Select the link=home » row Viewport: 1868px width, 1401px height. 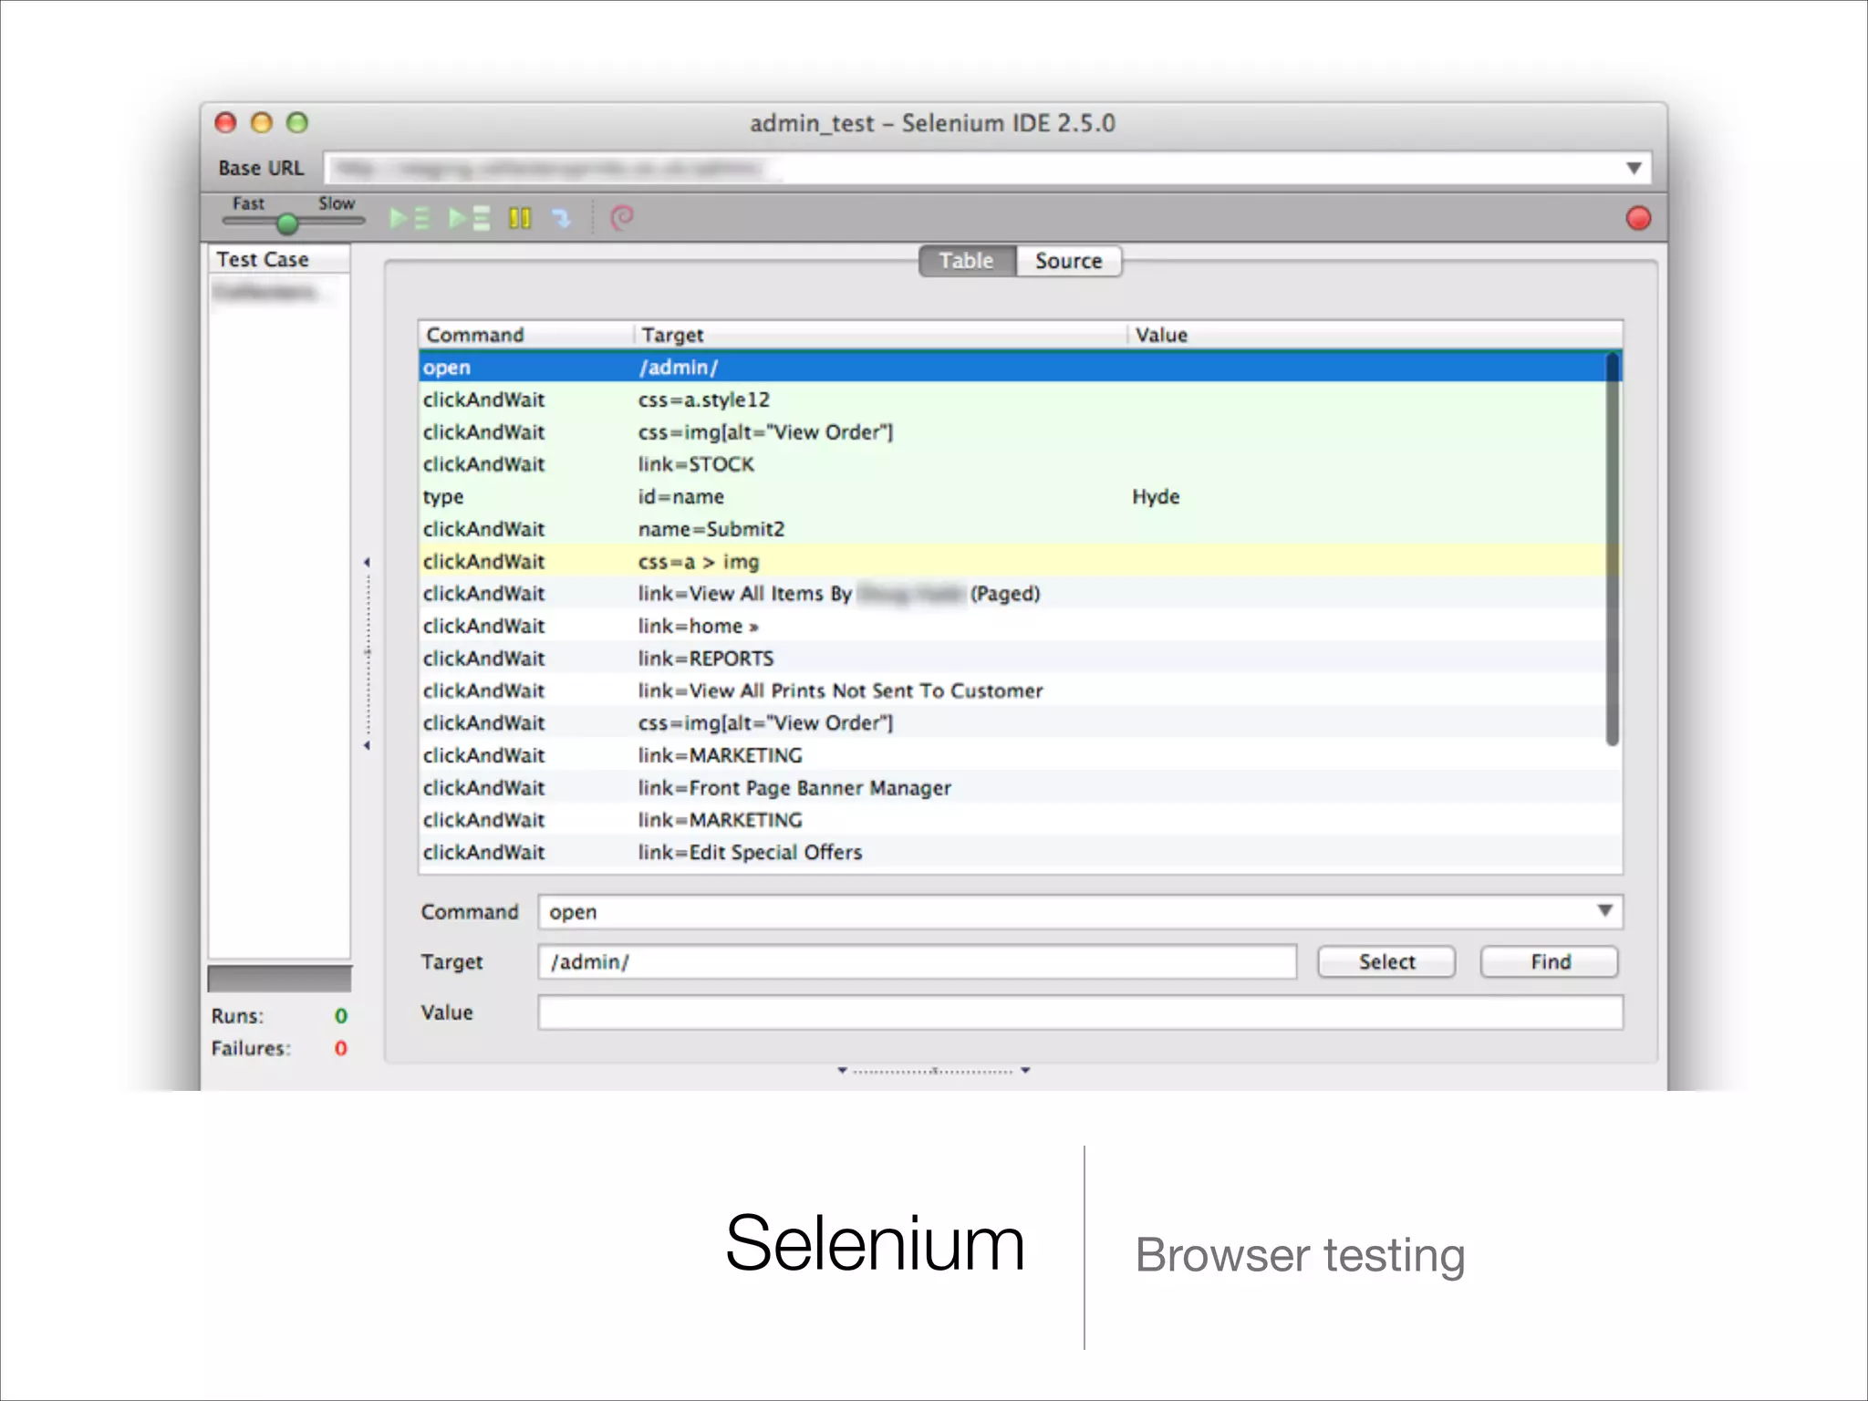click(1012, 627)
